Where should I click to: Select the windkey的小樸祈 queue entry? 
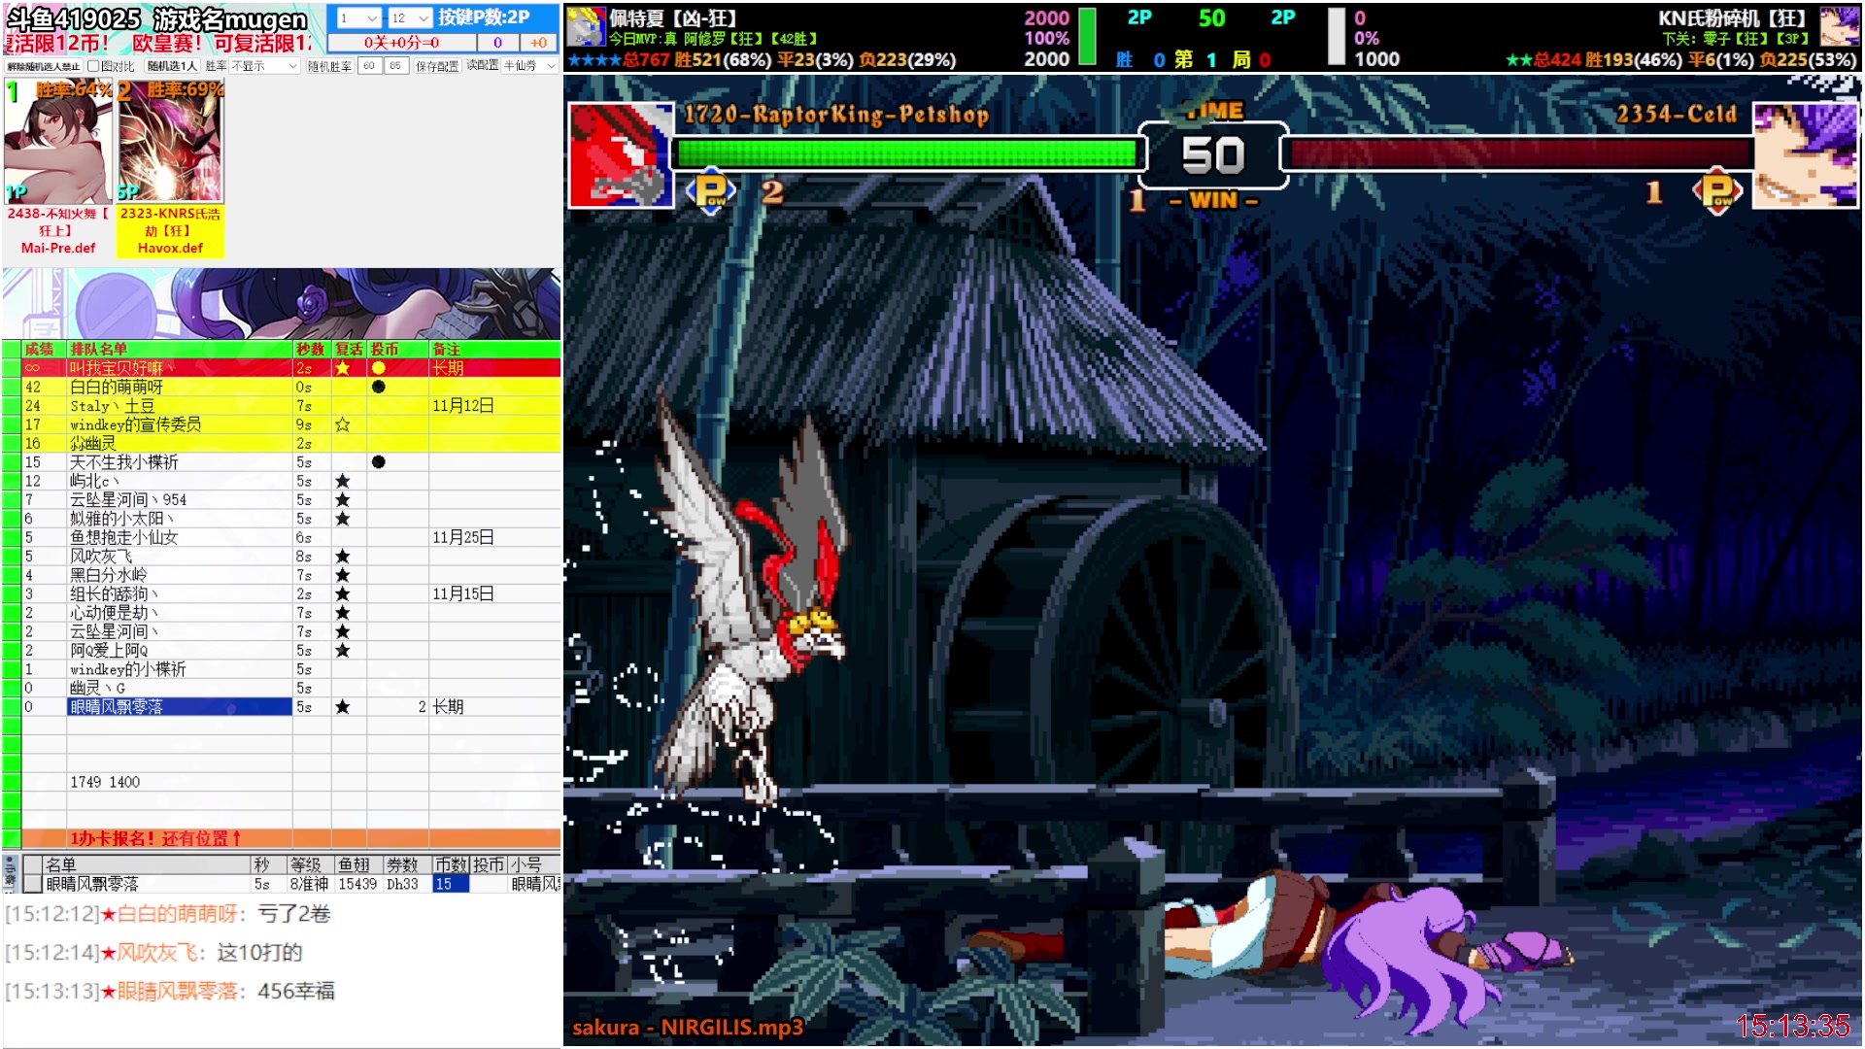[180, 669]
